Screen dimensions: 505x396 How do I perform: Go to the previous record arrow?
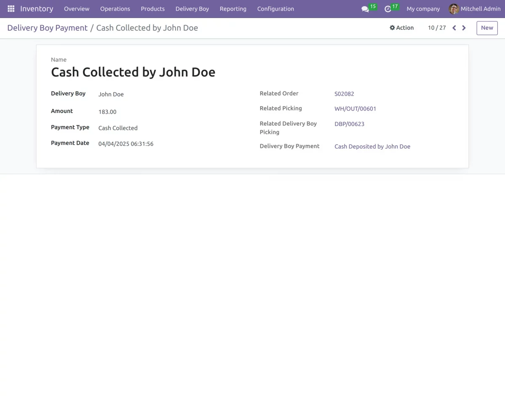(454, 28)
